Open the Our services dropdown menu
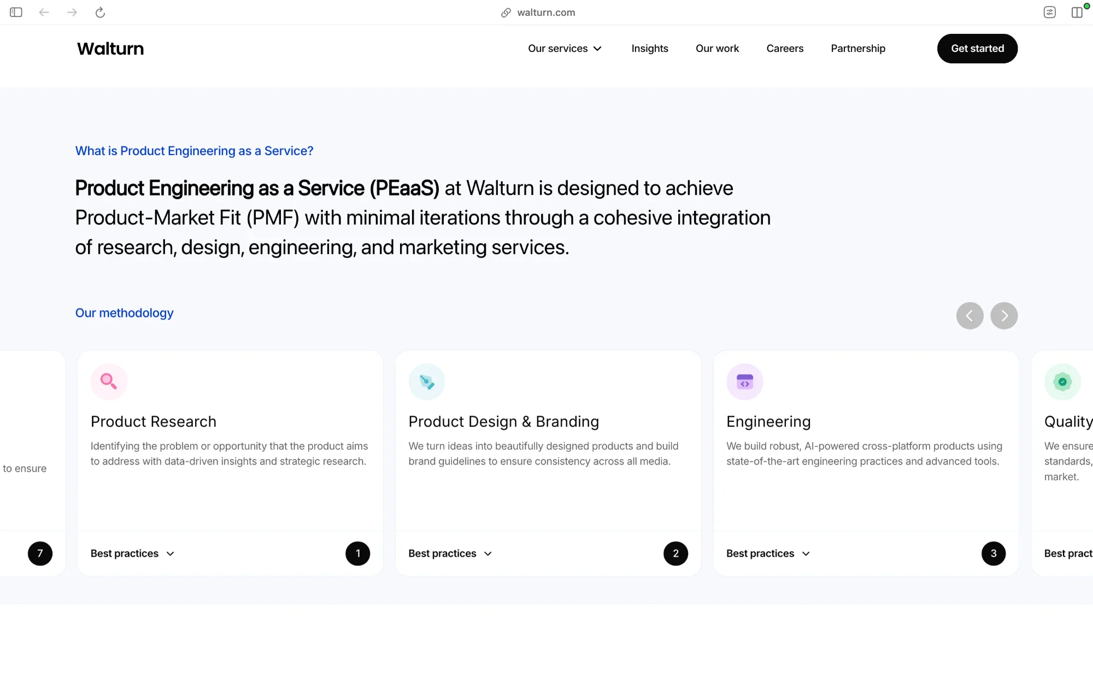1093x683 pixels. [x=565, y=49]
